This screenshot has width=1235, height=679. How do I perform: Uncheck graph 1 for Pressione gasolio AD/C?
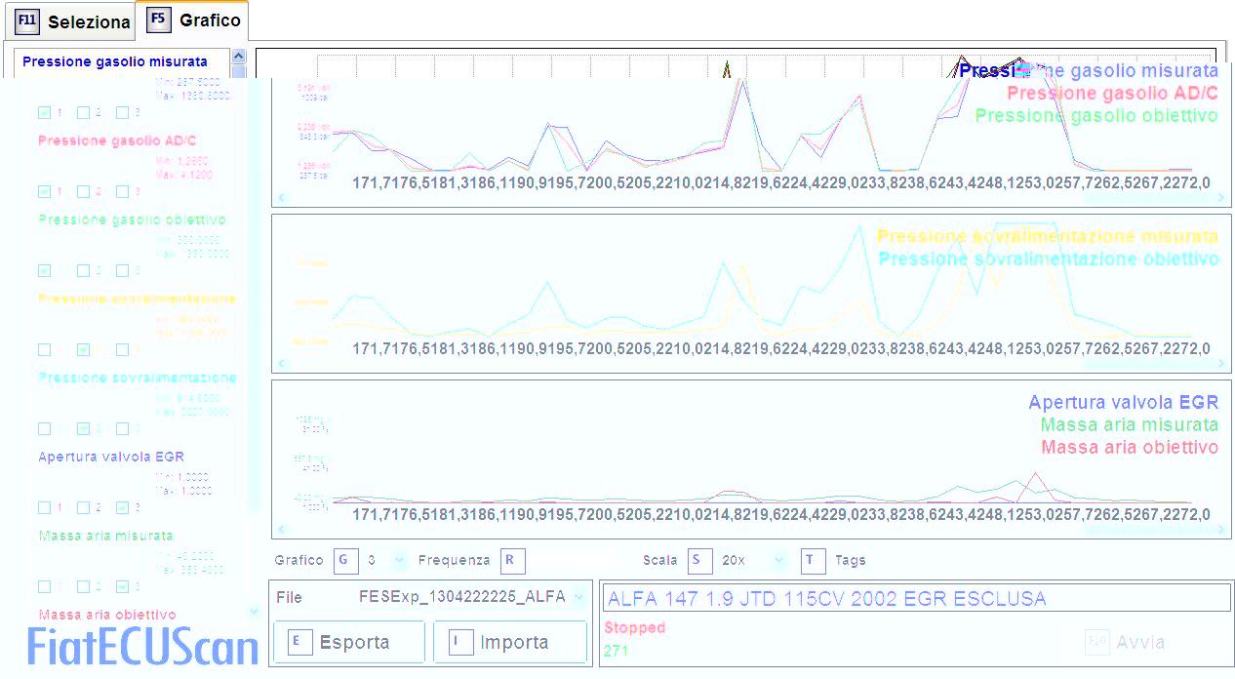point(44,191)
